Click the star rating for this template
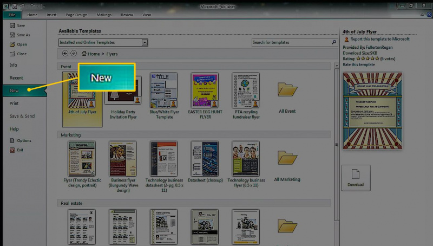 click(368, 59)
